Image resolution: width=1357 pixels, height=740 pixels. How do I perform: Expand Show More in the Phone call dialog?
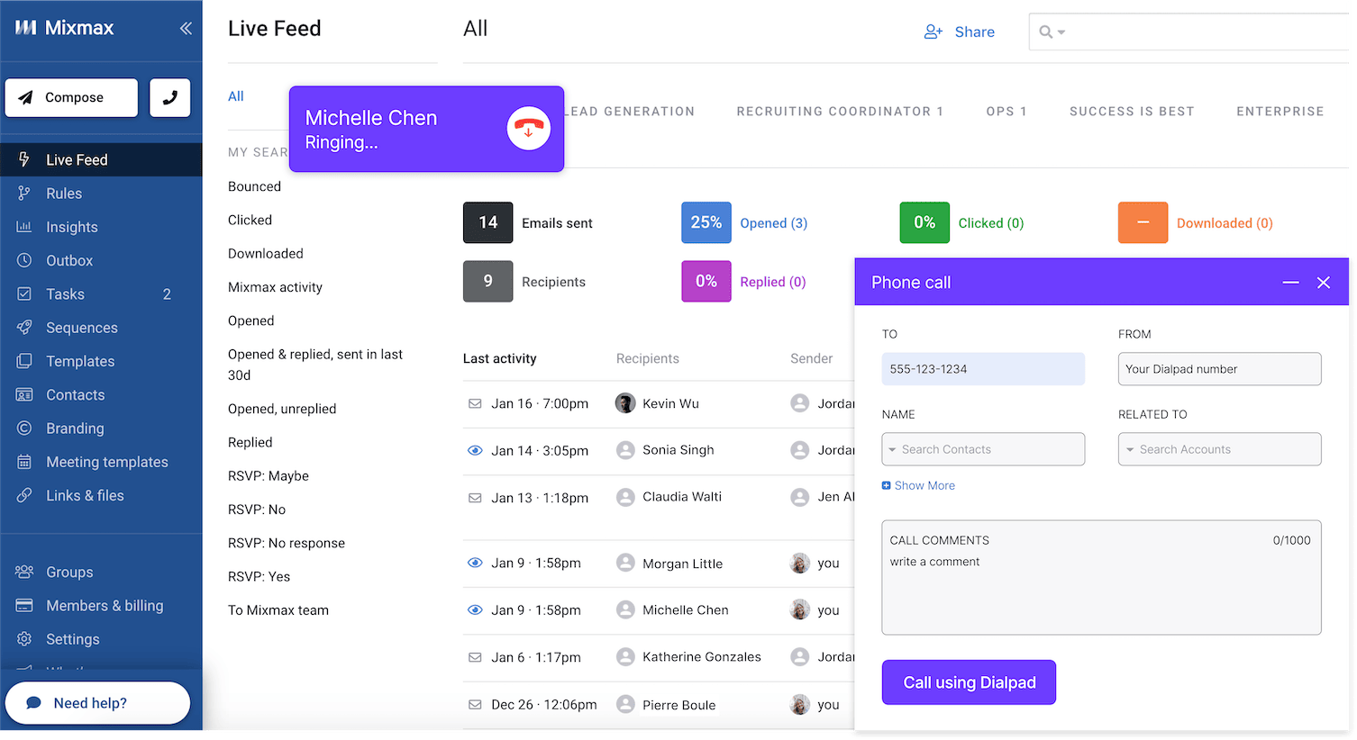(x=918, y=485)
